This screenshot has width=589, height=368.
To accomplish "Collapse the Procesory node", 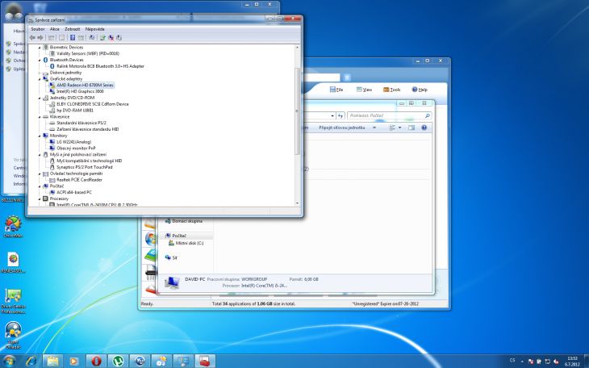I will pos(40,199).
